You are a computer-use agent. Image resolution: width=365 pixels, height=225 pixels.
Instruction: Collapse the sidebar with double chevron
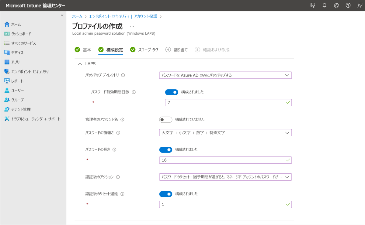pos(62,15)
